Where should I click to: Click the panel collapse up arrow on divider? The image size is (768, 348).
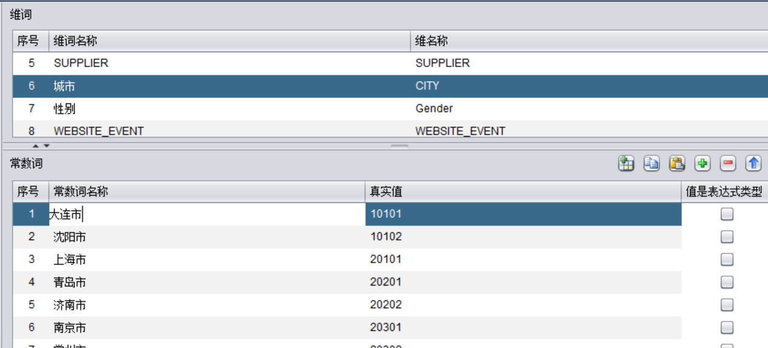36,146
